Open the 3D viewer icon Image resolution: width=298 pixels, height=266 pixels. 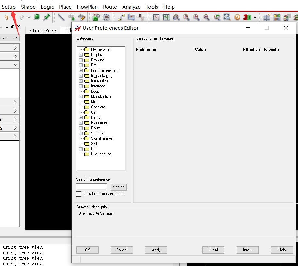(247, 17)
